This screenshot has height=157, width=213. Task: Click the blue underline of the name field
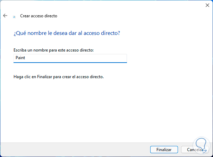click(70, 63)
